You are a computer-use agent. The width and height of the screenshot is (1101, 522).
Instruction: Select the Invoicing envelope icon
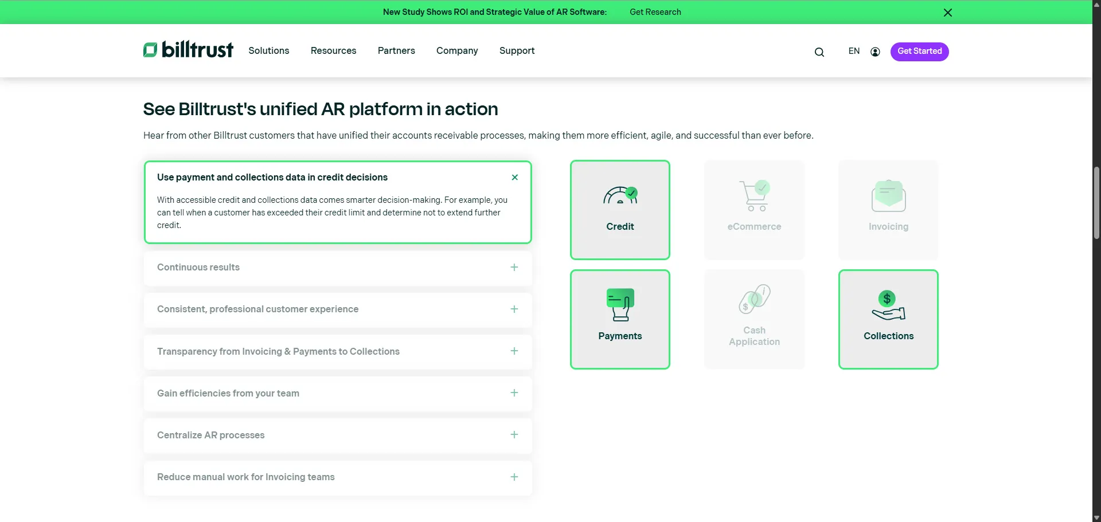[x=888, y=196]
